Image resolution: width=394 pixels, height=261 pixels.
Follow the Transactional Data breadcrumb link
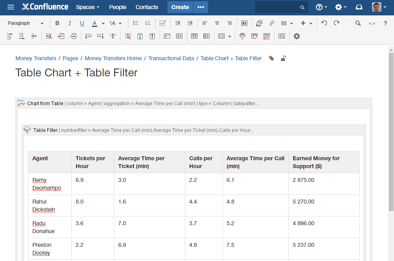pos(171,59)
